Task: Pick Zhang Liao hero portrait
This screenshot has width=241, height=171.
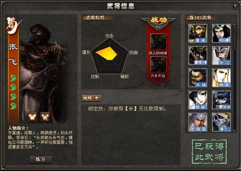Action: click(221, 56)
